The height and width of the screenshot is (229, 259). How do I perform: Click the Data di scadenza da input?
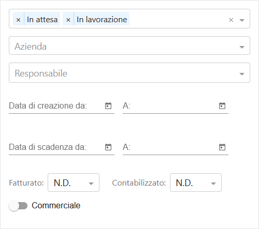56,147
